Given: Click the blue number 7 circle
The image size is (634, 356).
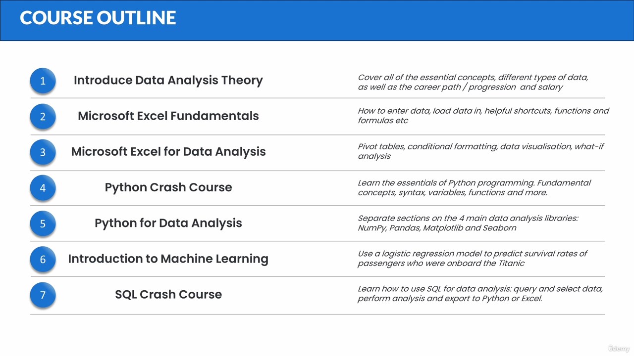Looking at the screenshot, I should pyautogui.click(x=43, y=295).
